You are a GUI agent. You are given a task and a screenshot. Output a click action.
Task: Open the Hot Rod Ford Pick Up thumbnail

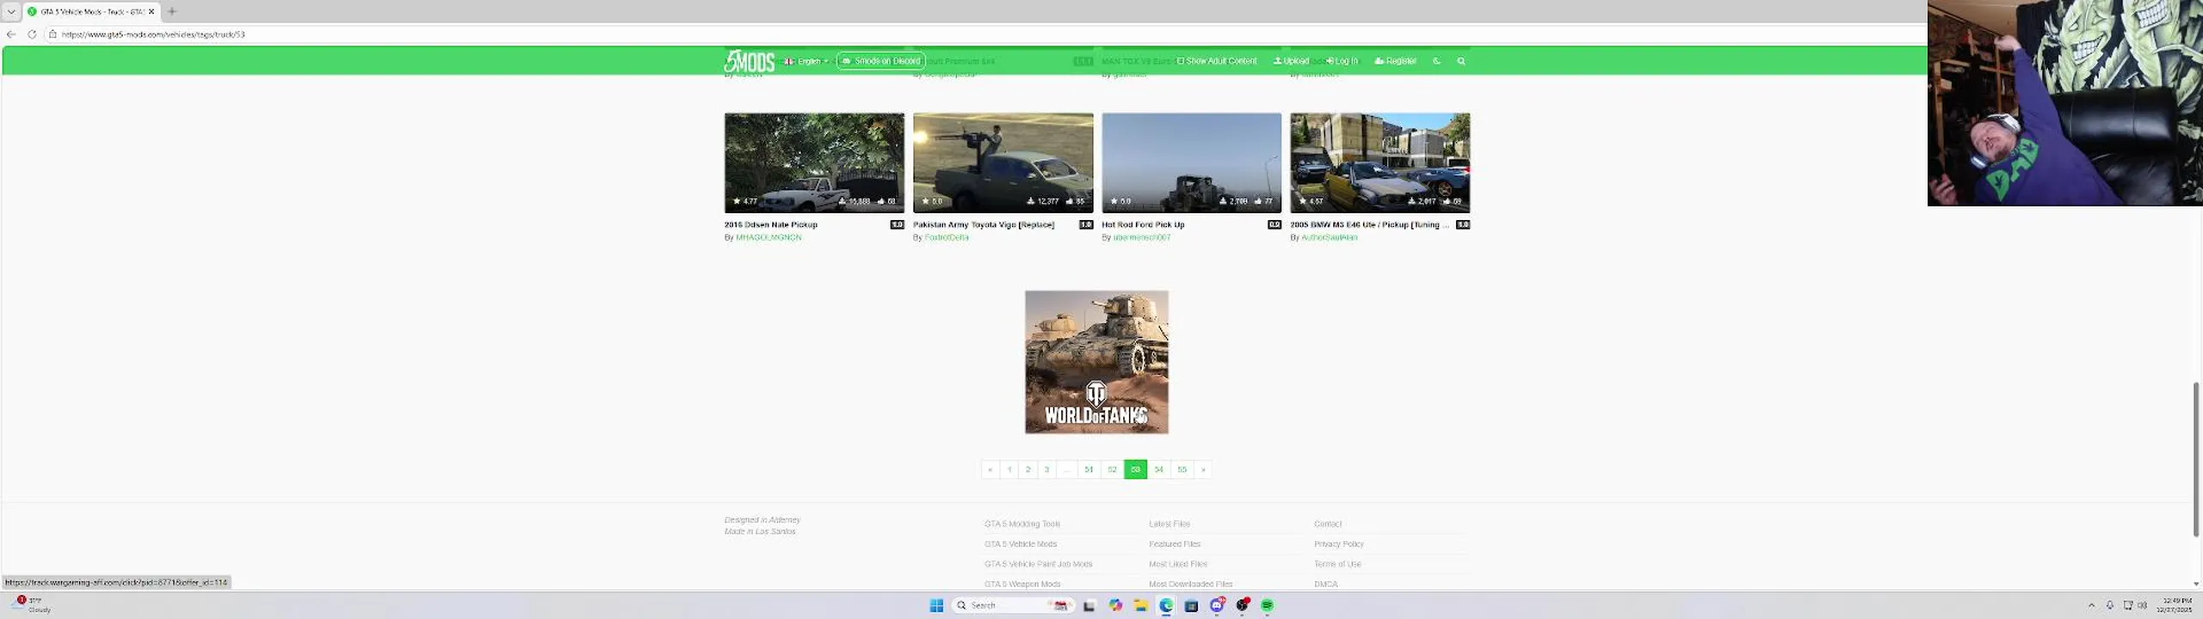point(1192,162)
